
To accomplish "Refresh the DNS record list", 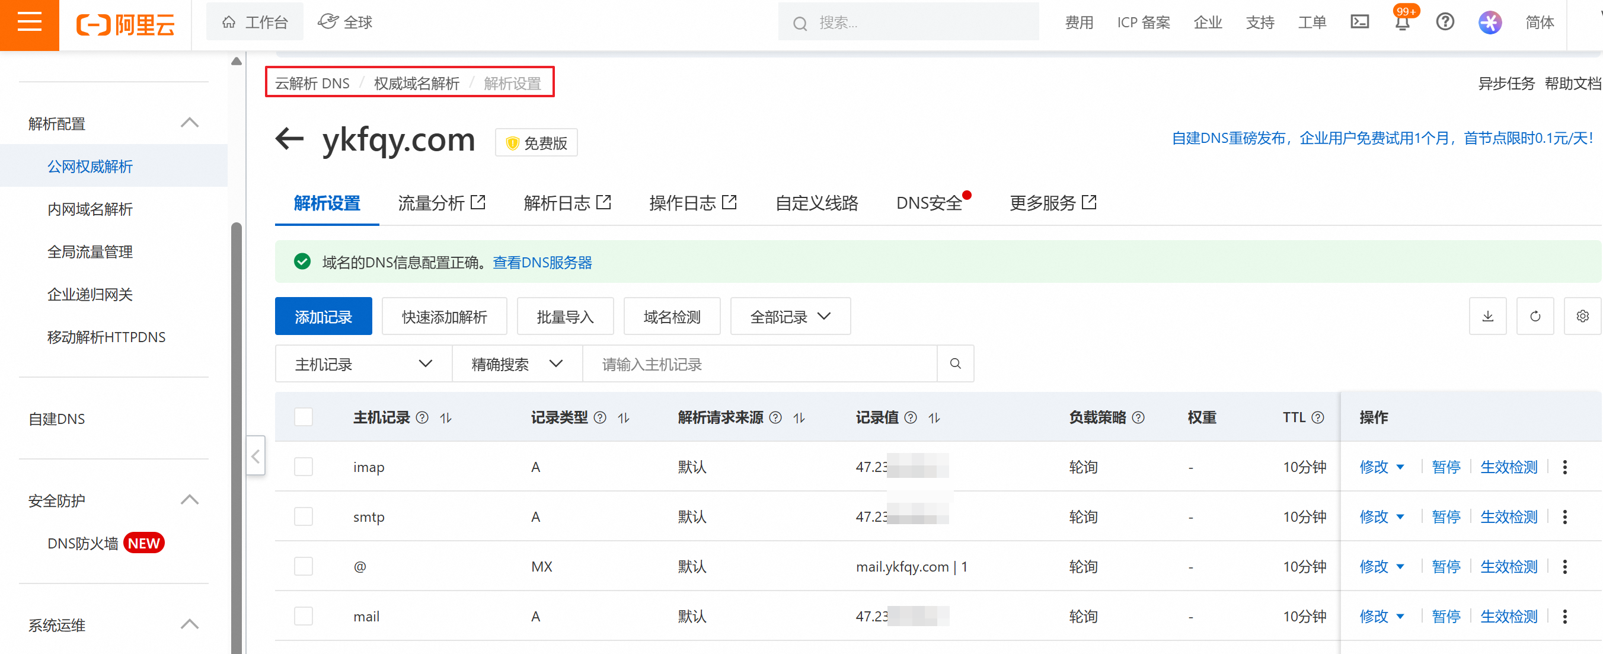I will coord(1535,316).
